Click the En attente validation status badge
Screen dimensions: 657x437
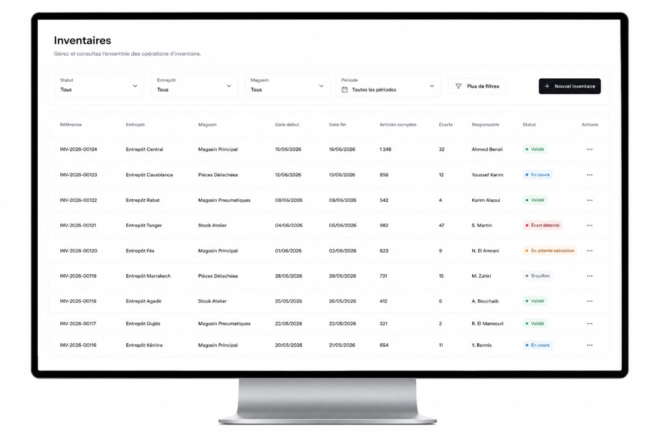(550, 251)
